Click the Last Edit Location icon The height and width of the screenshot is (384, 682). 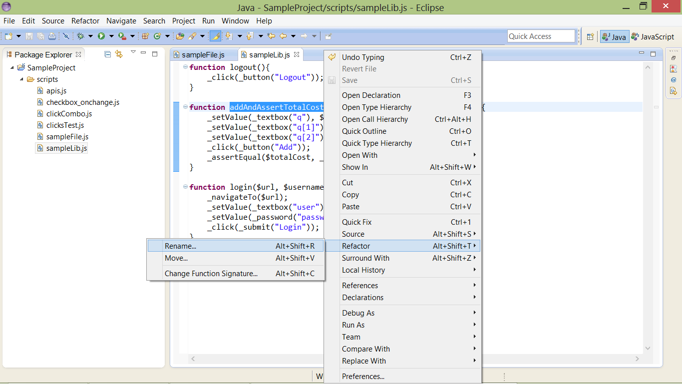[271, 36]
